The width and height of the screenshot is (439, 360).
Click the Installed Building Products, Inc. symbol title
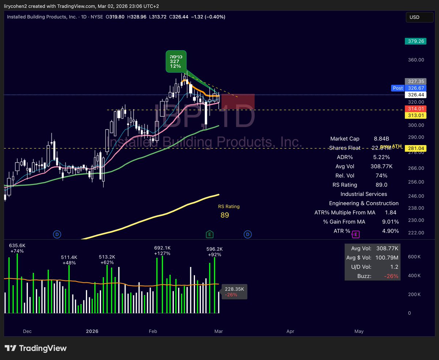tap(42, 17)
